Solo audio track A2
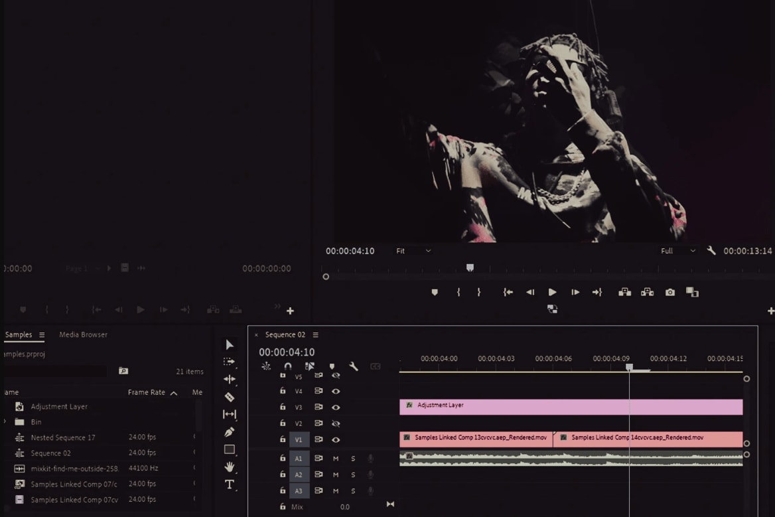The image size is (775, 517). (353, 475)
